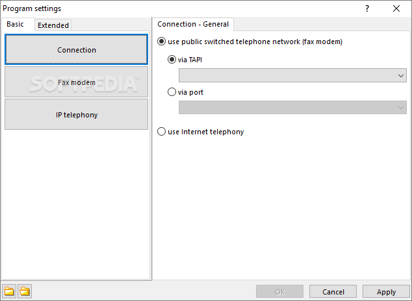Select public switched telephone network option
Screen dimensions: 412x301
[162, 42]
